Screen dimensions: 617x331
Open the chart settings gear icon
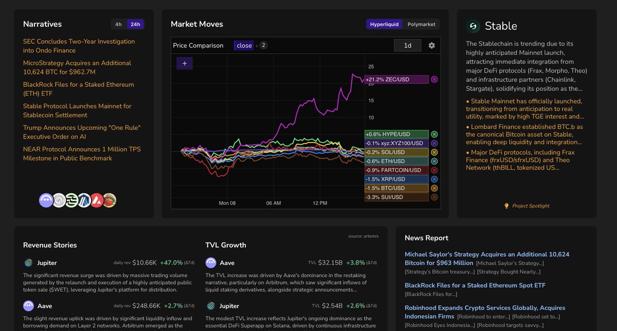tap(431, 45)
